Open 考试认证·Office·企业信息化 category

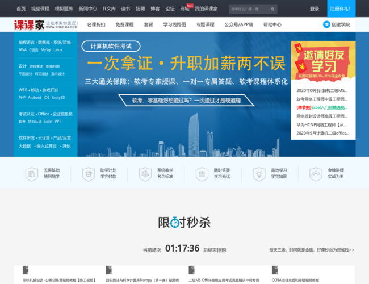click(45, 114)
